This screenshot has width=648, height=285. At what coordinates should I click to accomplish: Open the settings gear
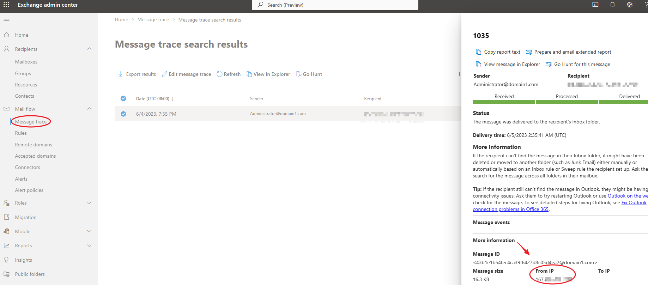(x=630, y=5)
